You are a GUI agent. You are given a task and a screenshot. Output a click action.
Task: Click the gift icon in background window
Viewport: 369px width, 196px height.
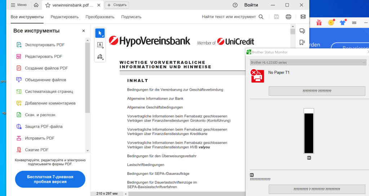click(x=319, y=23)
